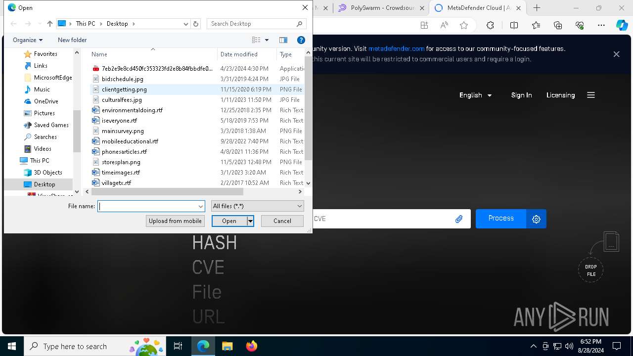This screenshot has height=356, width=633.
Task: Open the Licensing link
Action: [560, 95]
